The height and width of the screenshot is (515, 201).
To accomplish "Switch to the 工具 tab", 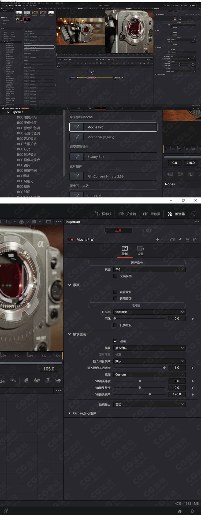I will pyautogui.click(x=118, y=230).
